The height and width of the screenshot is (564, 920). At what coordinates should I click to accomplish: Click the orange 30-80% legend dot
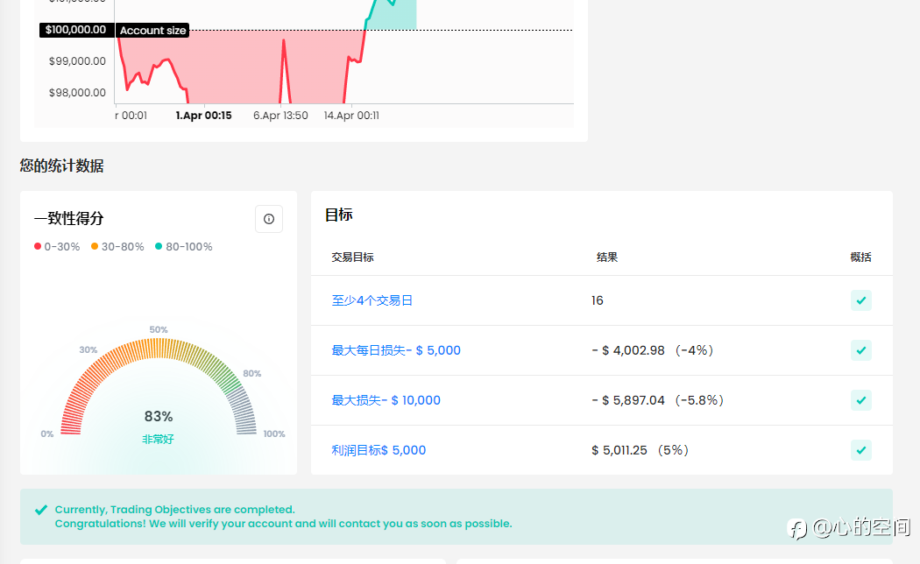pos(95,246)
